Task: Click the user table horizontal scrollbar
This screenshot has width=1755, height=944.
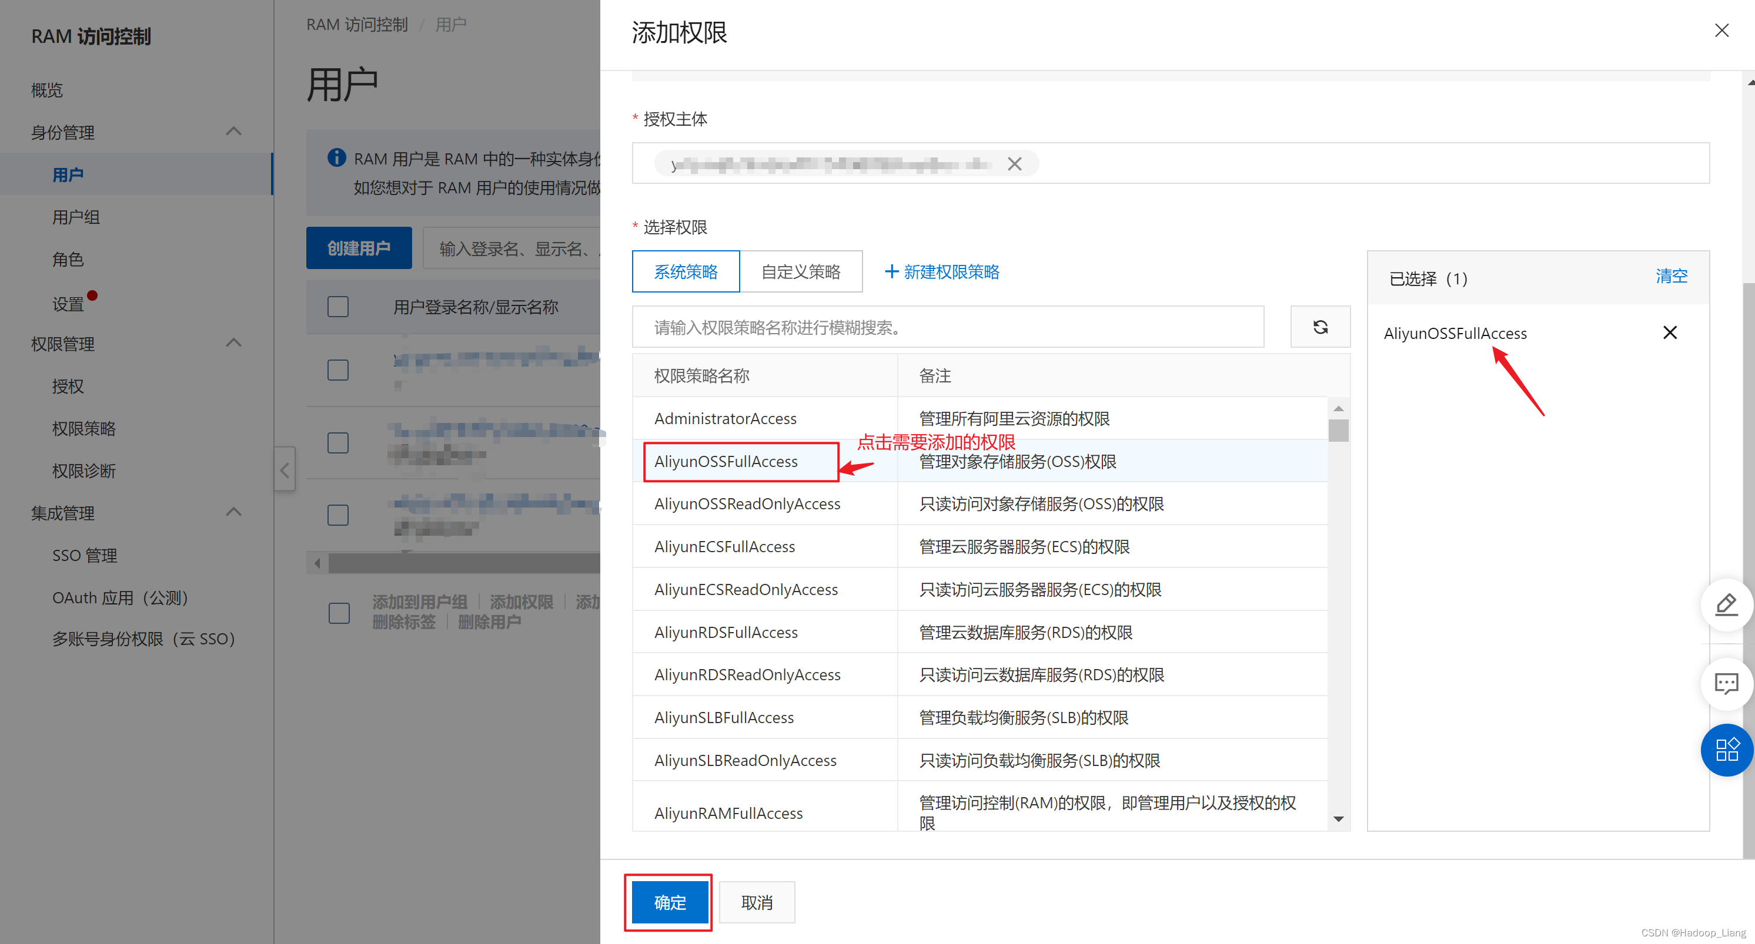Action: pyautogui.click(x=463, y=563)
